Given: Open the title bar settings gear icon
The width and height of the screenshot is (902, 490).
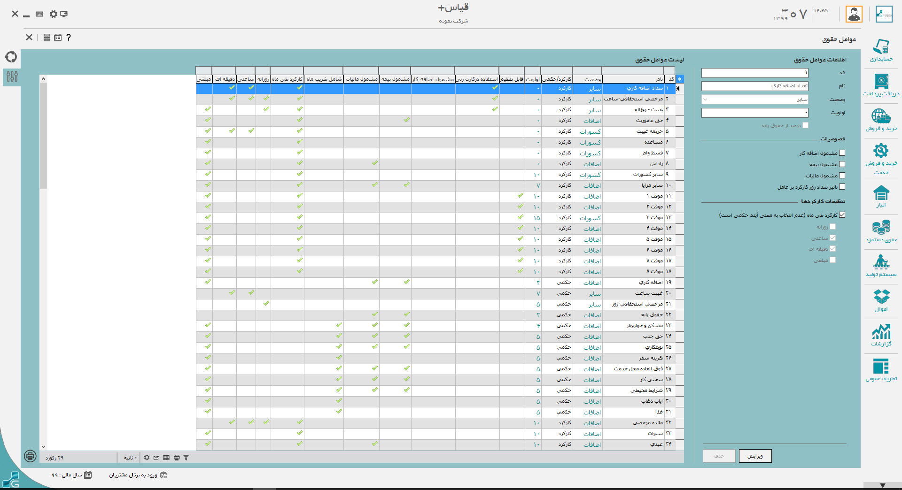Looking at the screenshot, I should (53, 14).
